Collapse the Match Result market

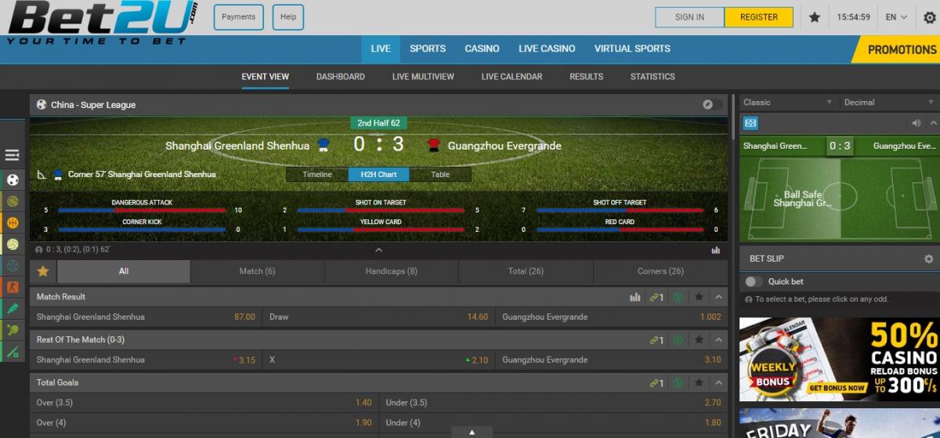pos(719,297)
